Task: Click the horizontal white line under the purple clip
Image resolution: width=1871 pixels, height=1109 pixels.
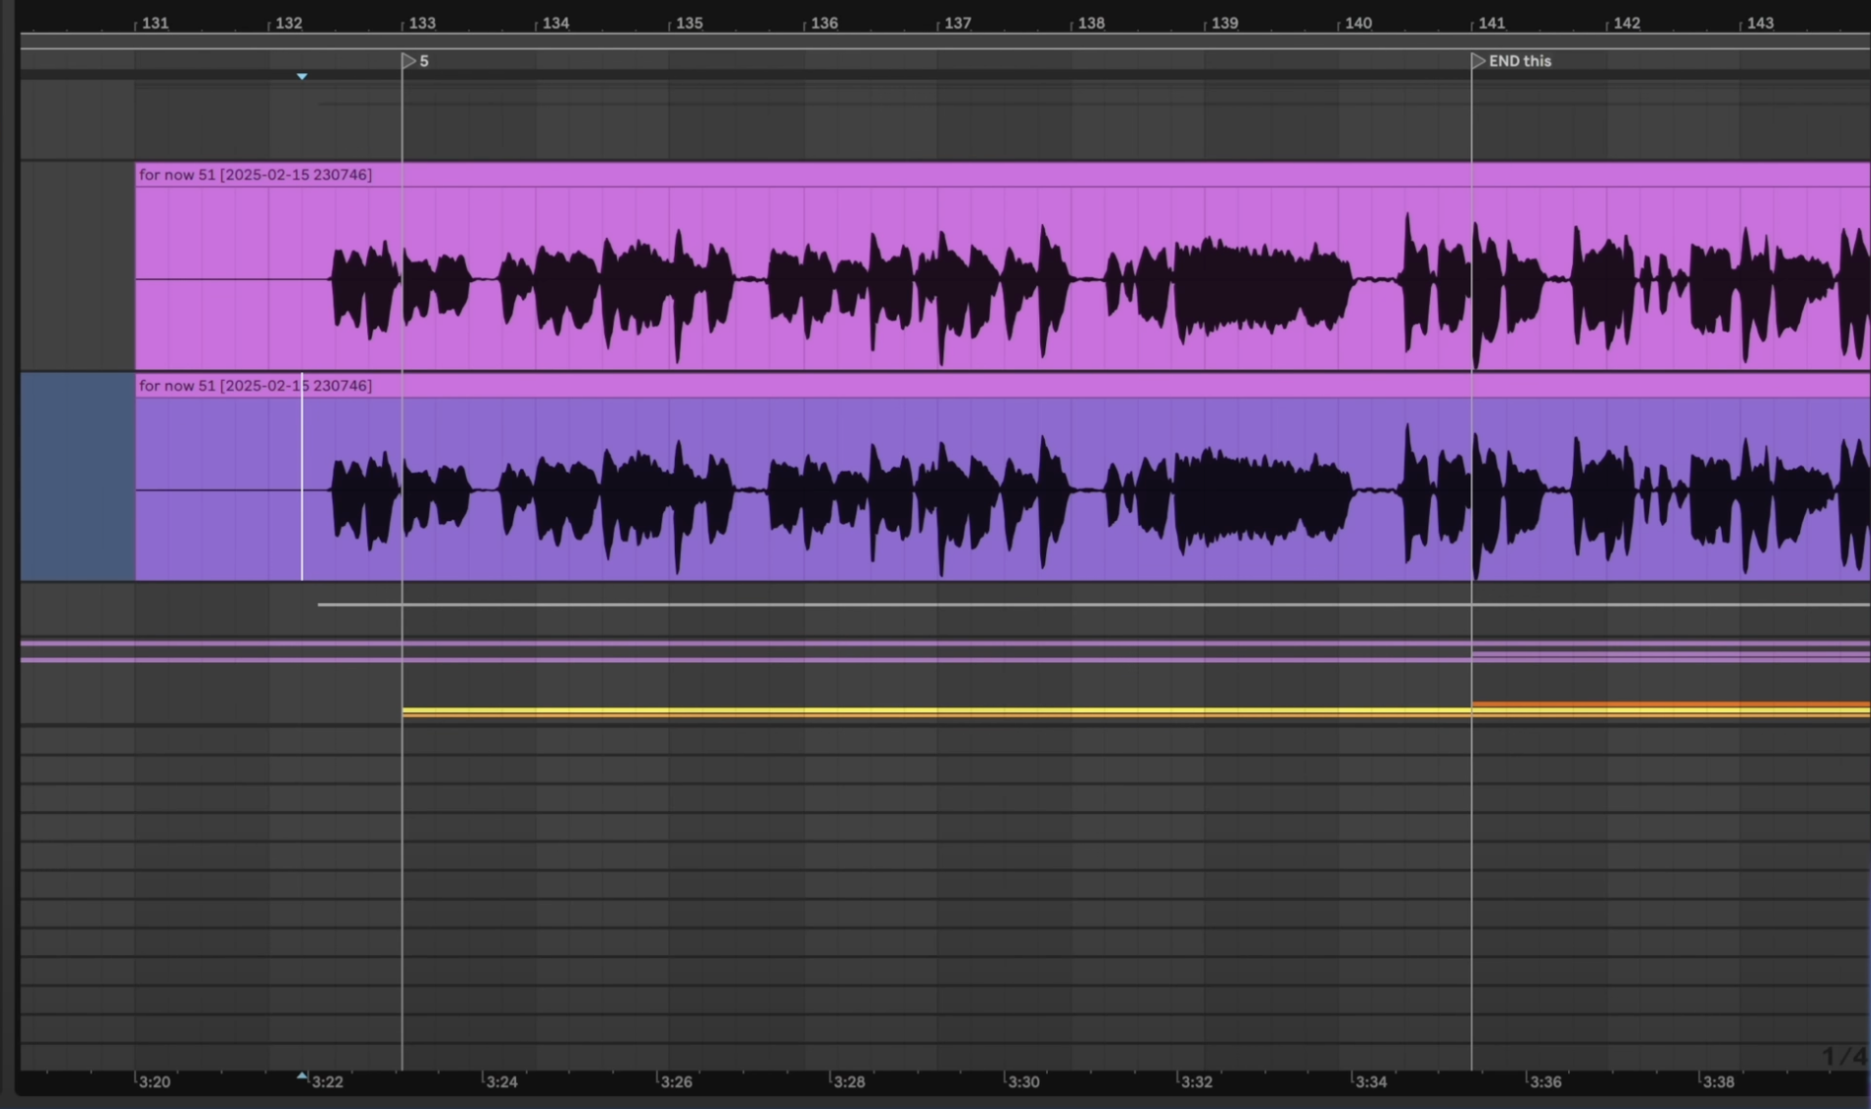Action: click(888, 604)
